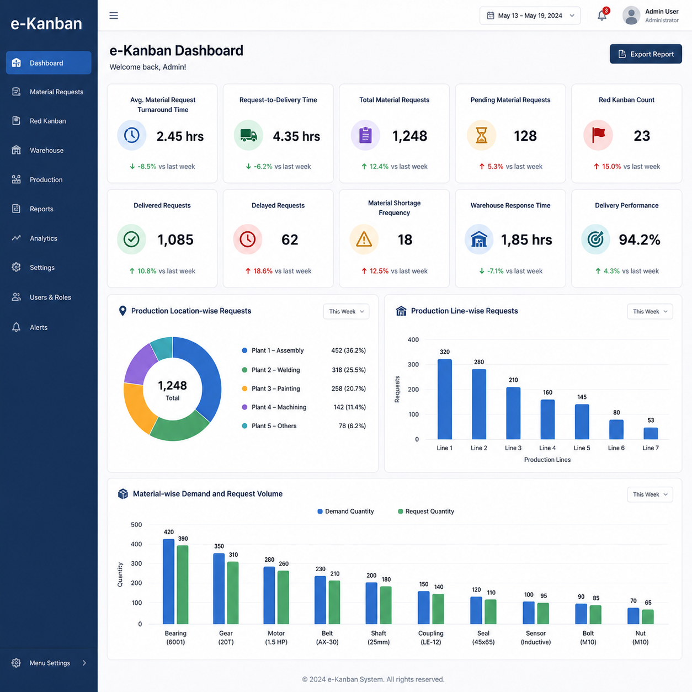The image size is (692, 692).
Task: Click the sidebar Production icon
Action: click(17, 179)
